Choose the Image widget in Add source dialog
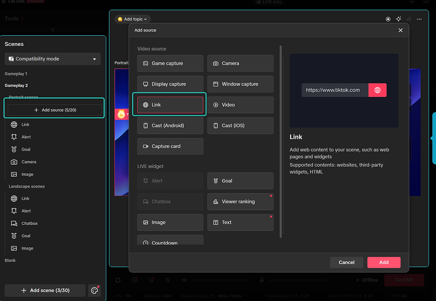 (170, 222)
